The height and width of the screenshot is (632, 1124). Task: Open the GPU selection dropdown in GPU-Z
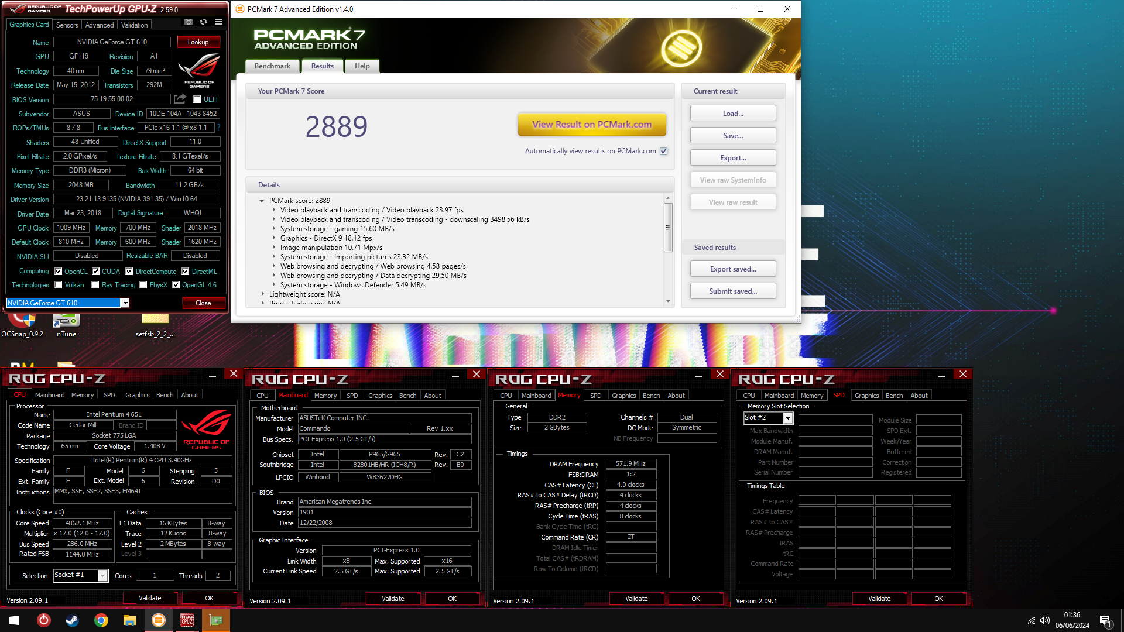(125, 303)
